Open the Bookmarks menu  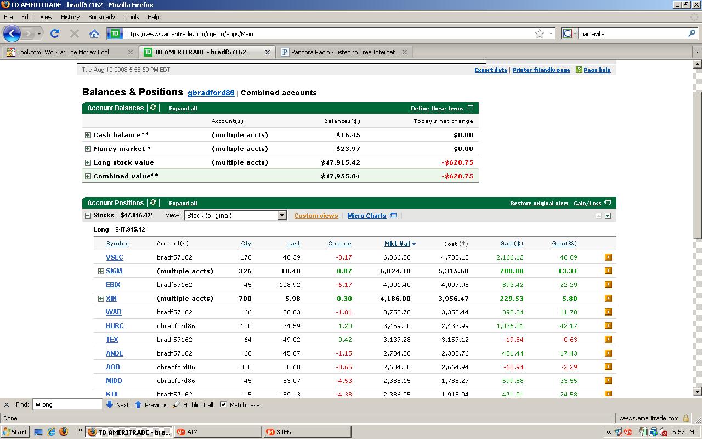tap(102, 17)
